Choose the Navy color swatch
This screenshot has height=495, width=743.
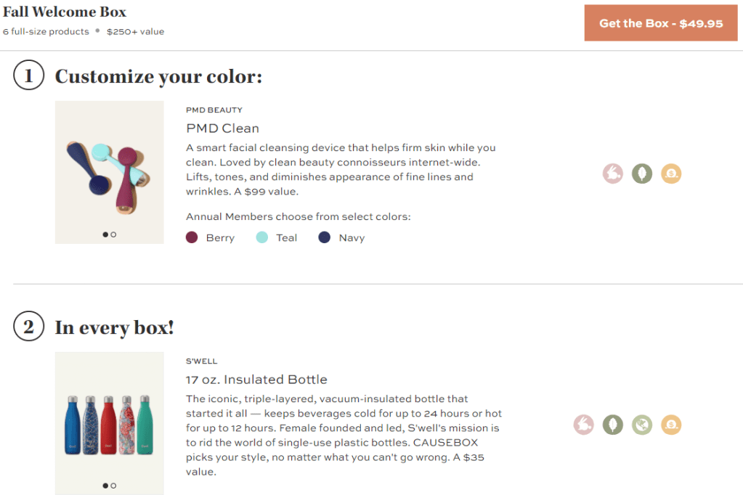point(325,237)
